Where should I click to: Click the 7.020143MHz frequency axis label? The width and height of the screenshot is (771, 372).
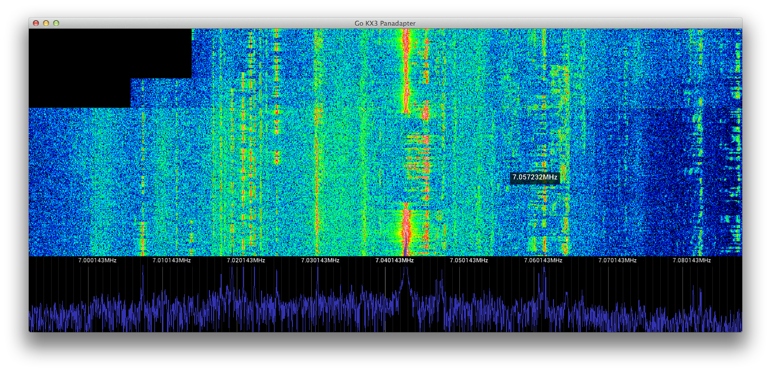pyautogui.click(x=246, y=260)
